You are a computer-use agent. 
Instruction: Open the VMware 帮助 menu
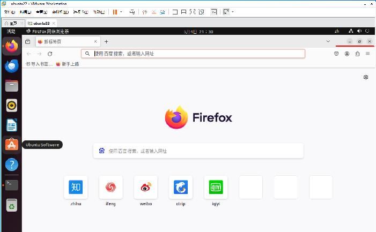(x=99, y=12)
